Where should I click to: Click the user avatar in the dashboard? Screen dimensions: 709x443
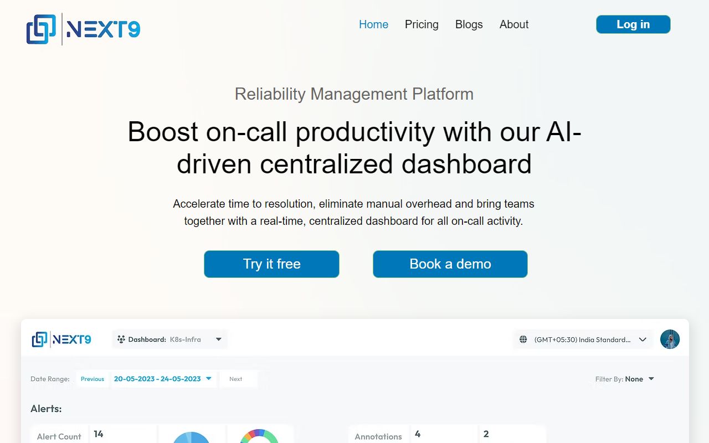tap(670, 339)
